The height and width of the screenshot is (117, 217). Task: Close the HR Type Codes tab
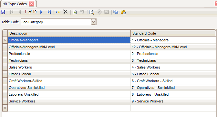point(31,4)
